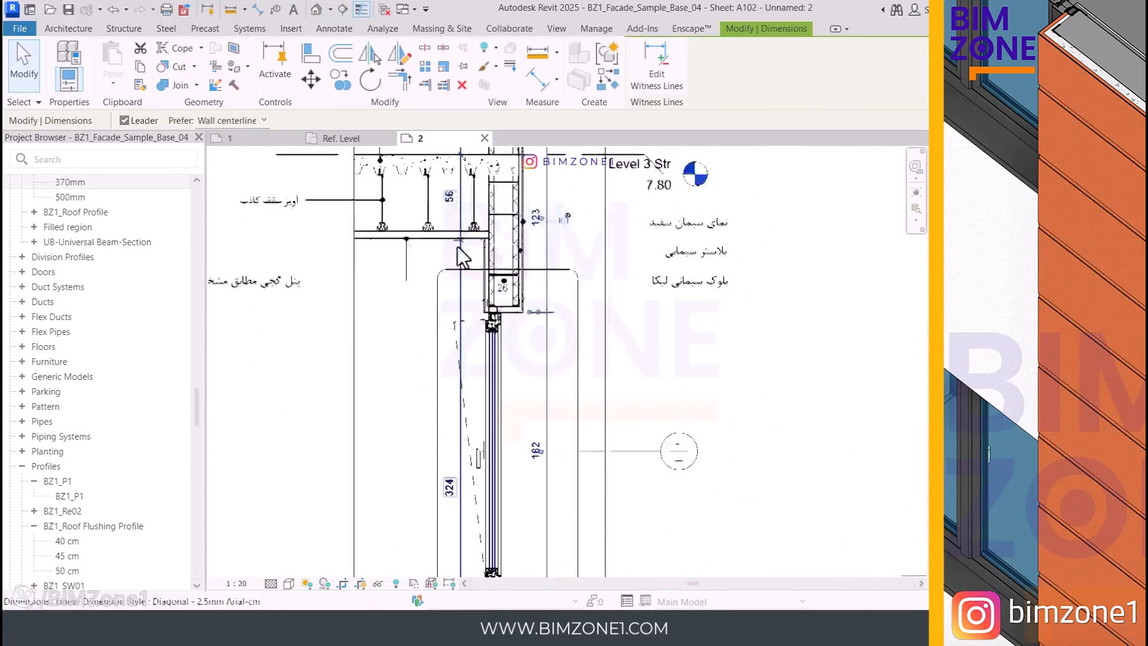
Task: Click the Type Properties icon
Action: 68,53
